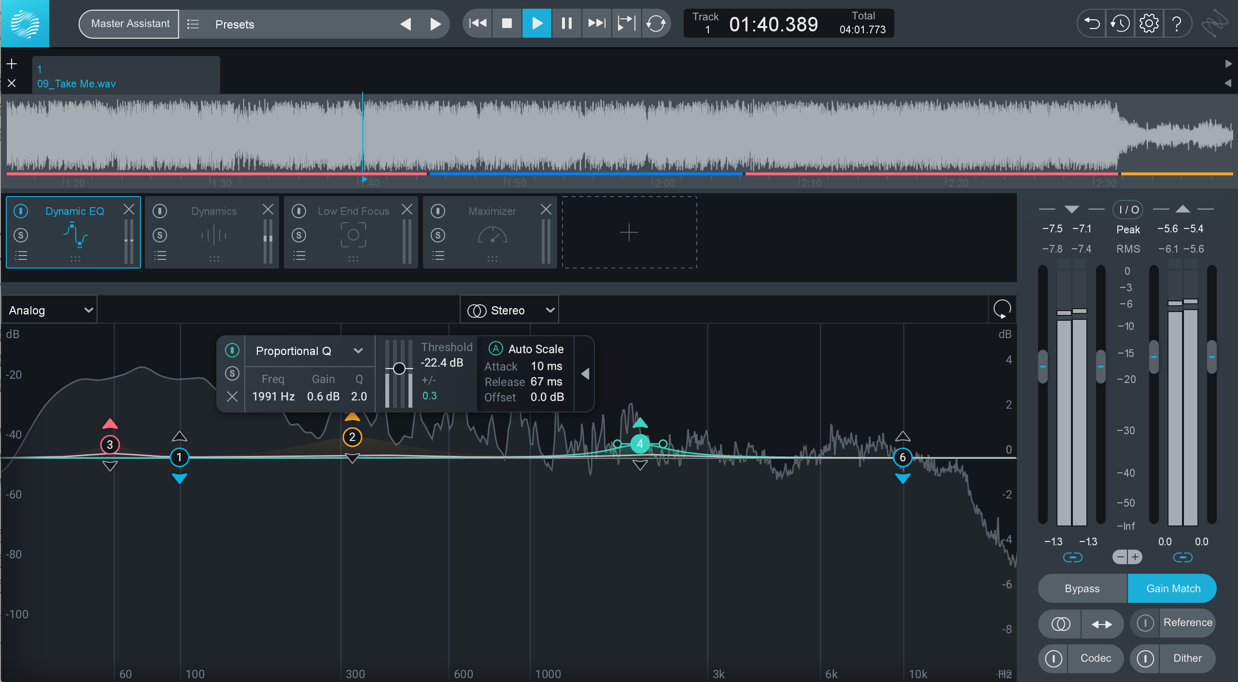Edit the Attack 10 ms value
This screenshot has height=682, width=1238.
point(547,366)
